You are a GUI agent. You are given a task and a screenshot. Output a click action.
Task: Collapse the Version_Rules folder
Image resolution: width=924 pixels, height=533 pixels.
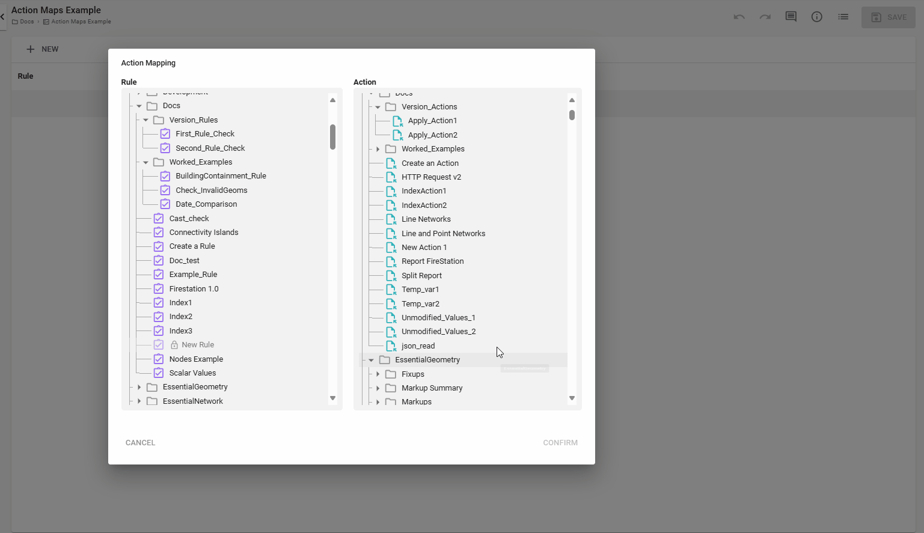point(145,120)
